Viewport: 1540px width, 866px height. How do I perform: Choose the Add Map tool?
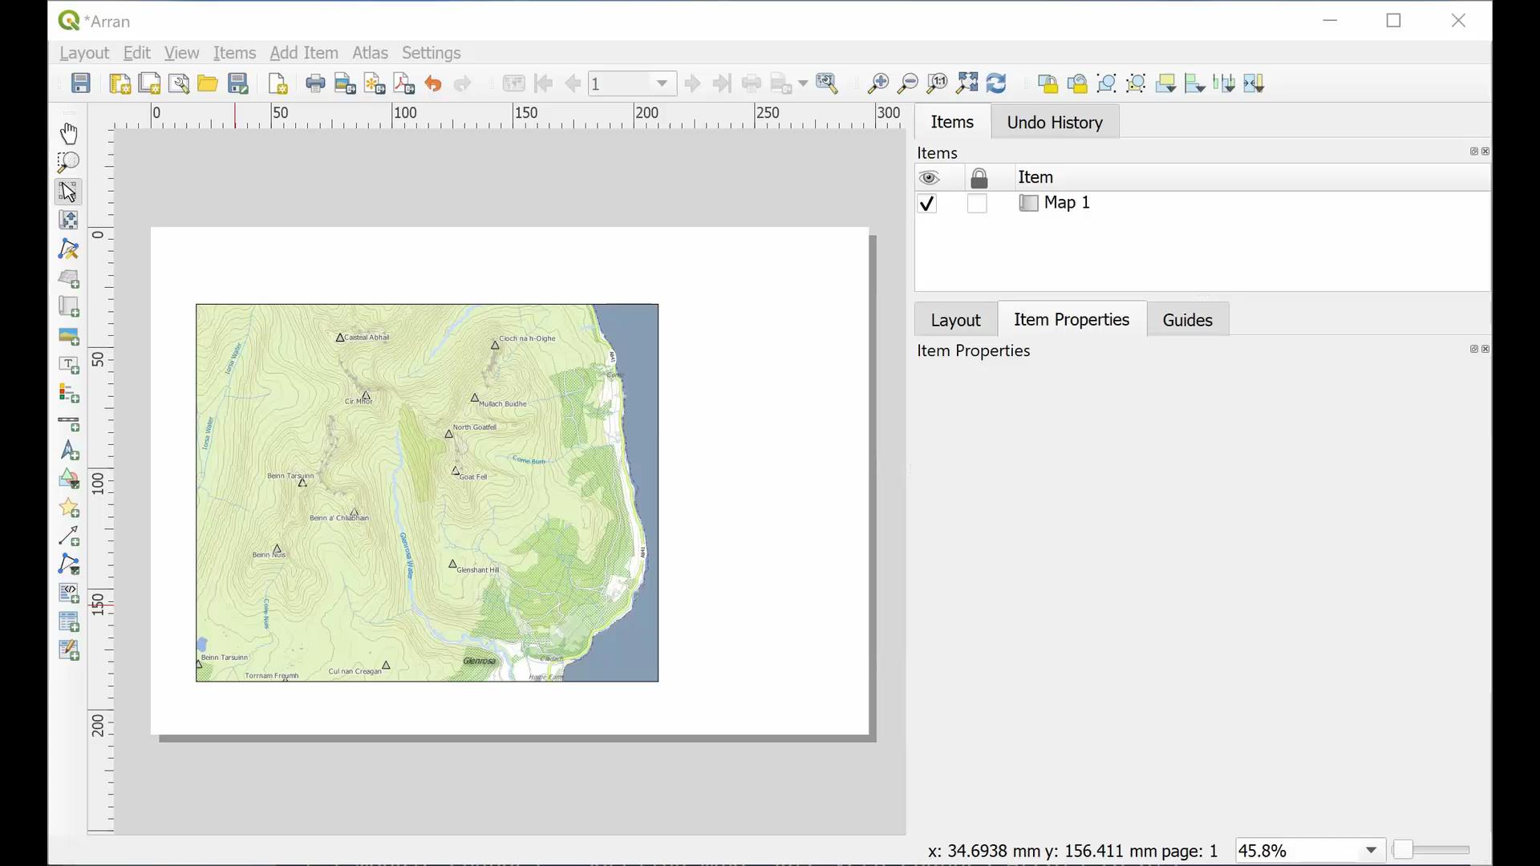[x=68, y=278]
